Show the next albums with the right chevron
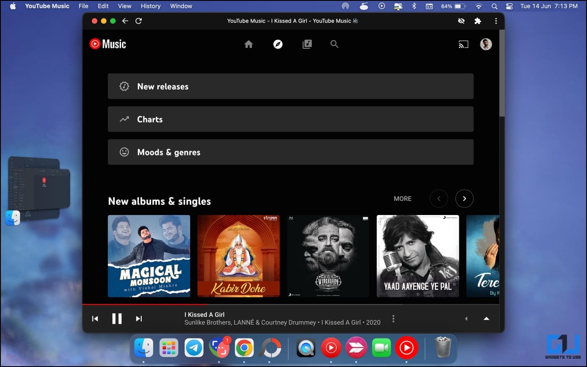Image resolution: width=587 pixels, height=367 pixels. coord(464,199)
